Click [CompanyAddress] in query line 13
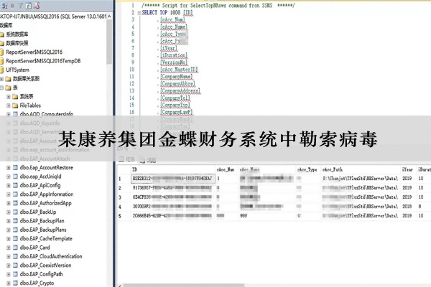The image size is (431, 287). [180, 90]
